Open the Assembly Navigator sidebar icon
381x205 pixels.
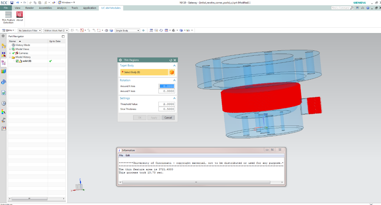pos(3,46)
